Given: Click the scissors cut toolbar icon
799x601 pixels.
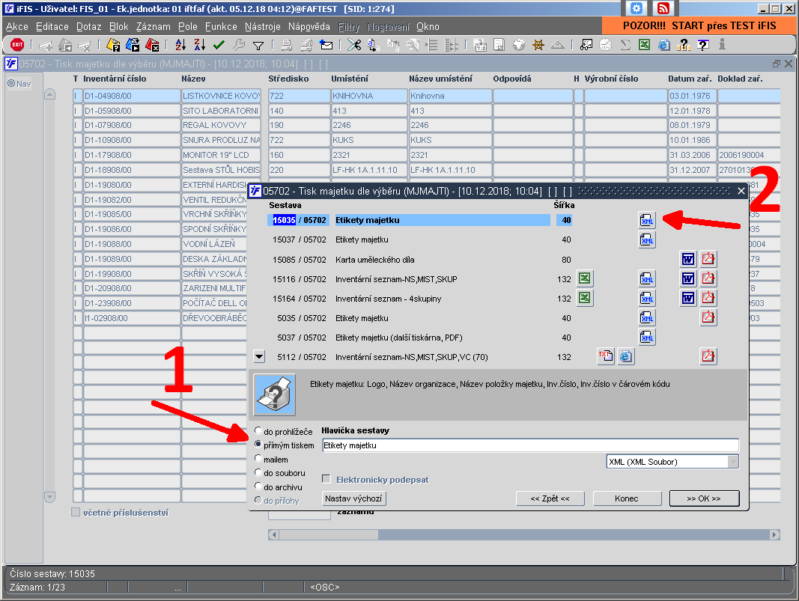Looking at the screenshot, I should [353, 45].
